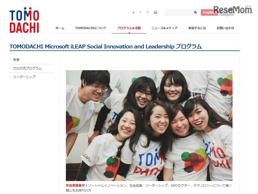Click the group photo of participants

coord(149,126)
